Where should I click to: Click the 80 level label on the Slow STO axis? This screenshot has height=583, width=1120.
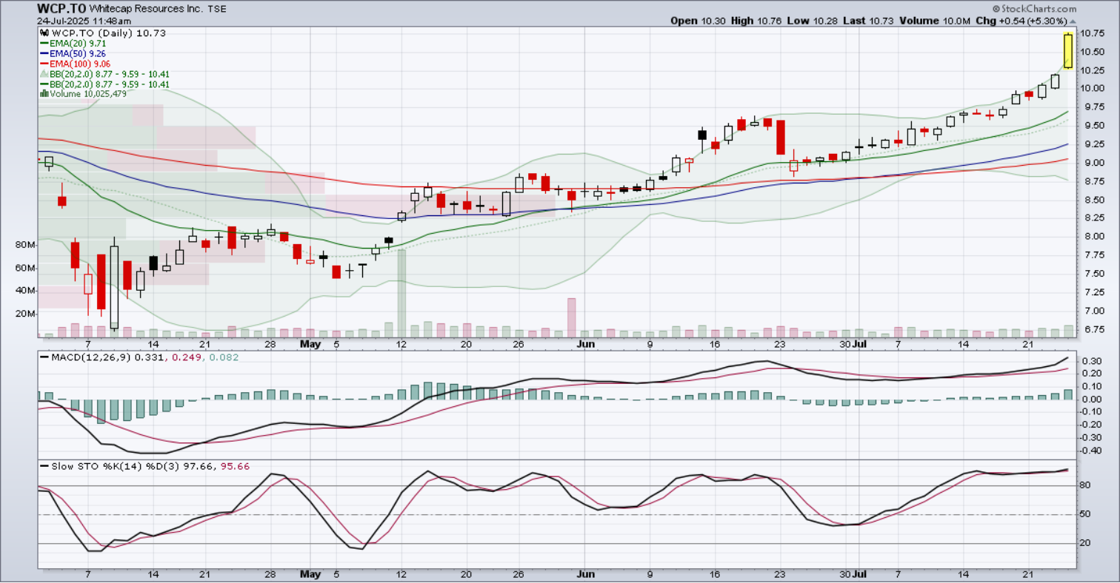click(x=1087, y=486)
